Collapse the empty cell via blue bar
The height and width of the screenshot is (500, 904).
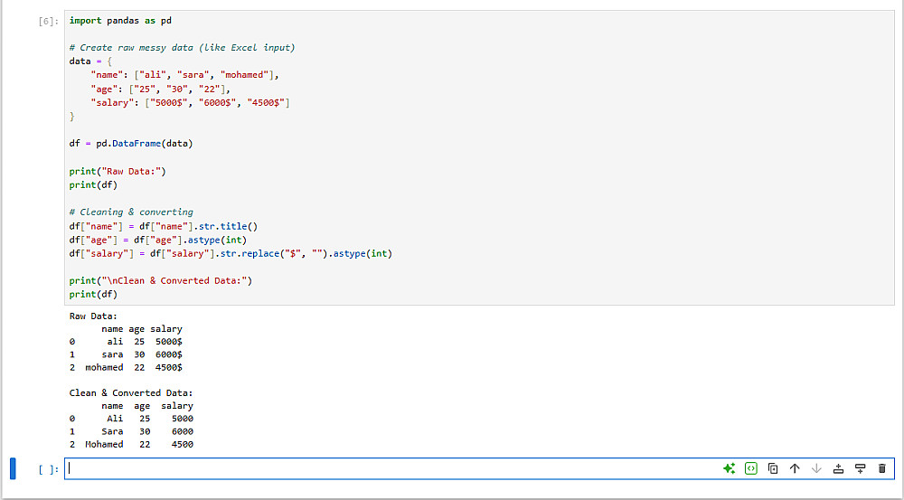pos(13,468)
